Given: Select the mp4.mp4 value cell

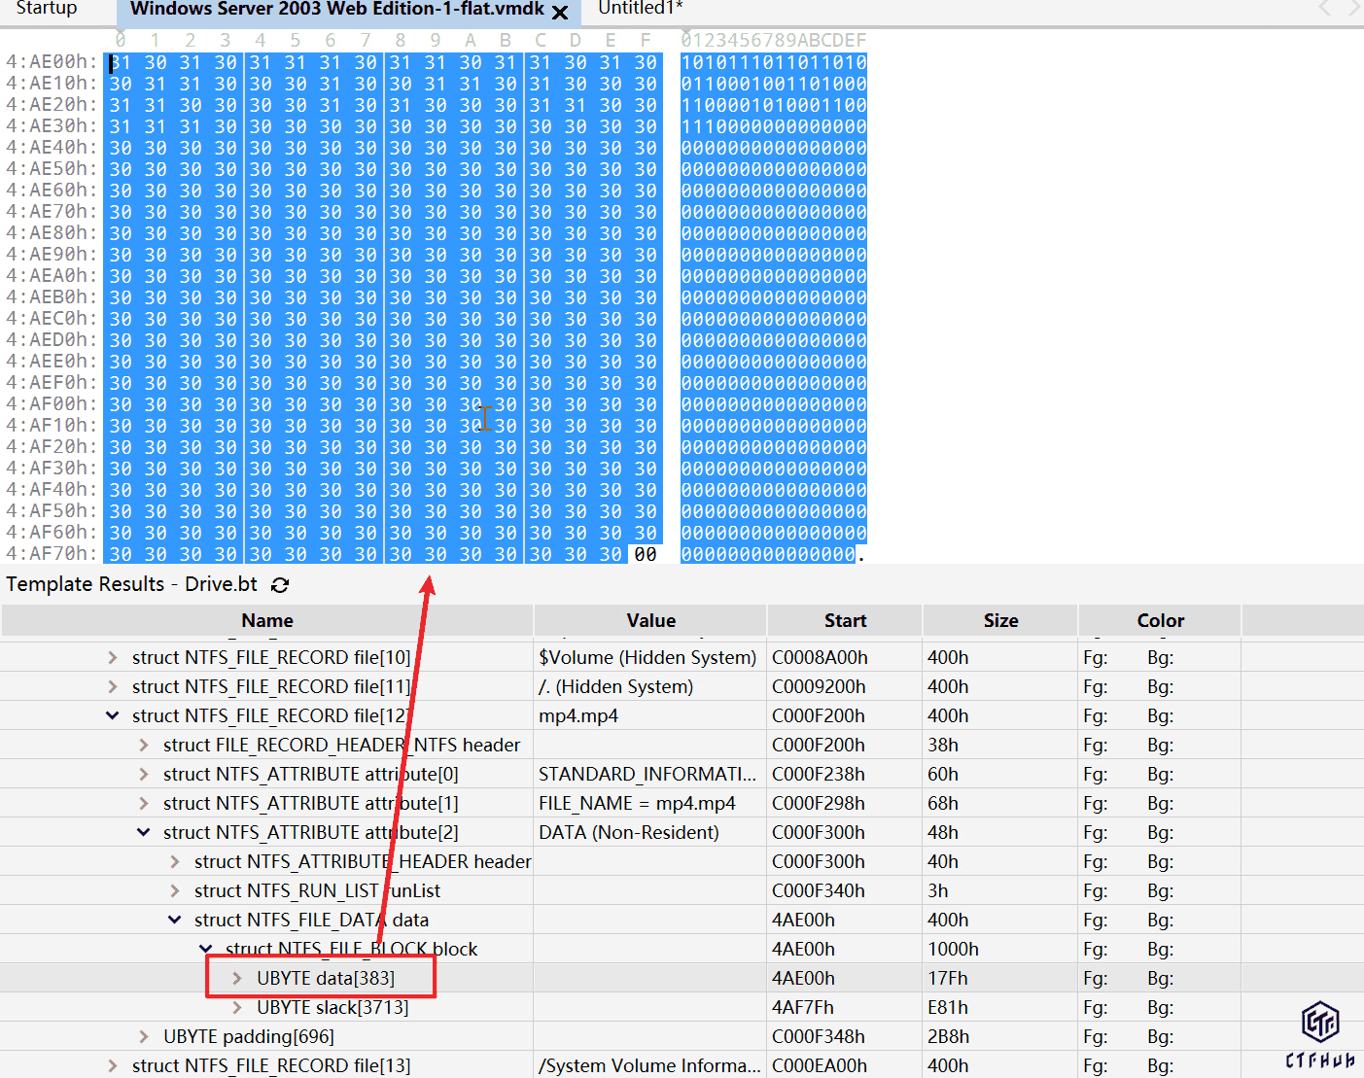Looking at the screenshot, I should [x=578, y=716].
